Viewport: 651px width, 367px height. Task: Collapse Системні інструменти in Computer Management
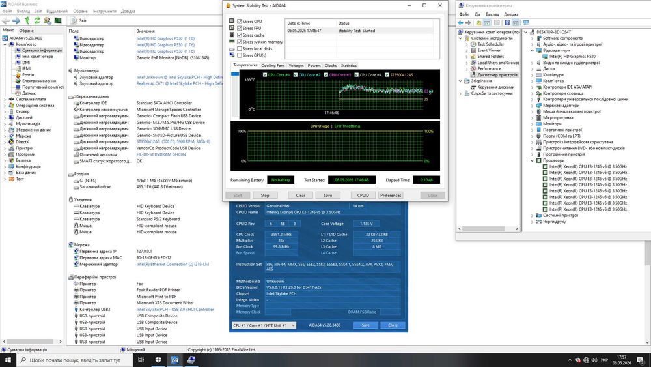(x=460, y=38)
